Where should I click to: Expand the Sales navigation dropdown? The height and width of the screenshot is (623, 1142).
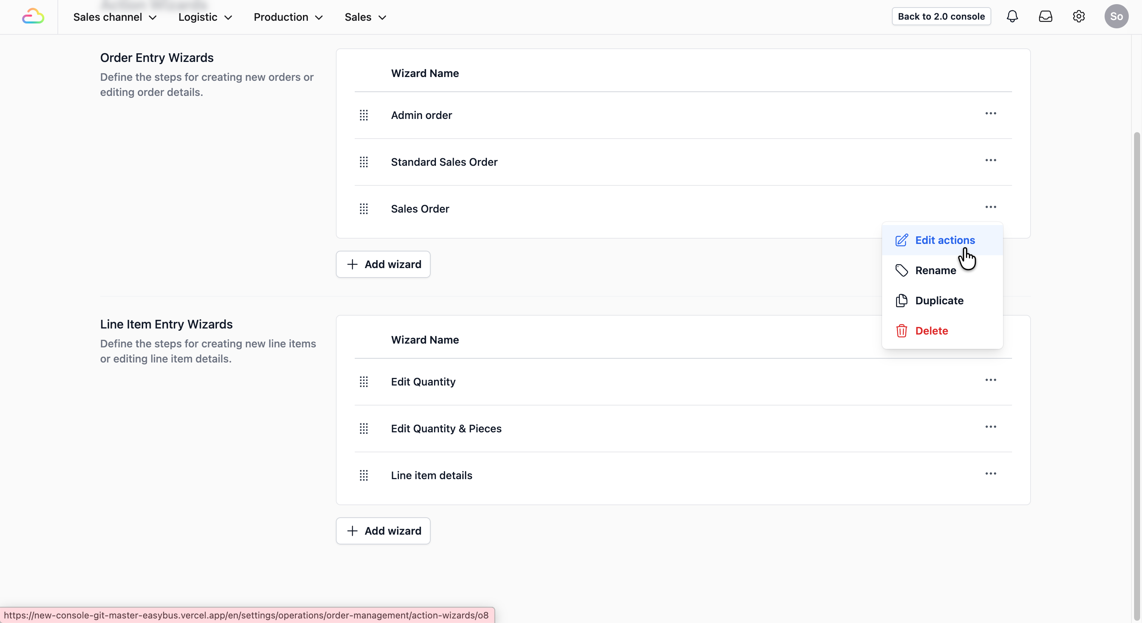[365, 17]
